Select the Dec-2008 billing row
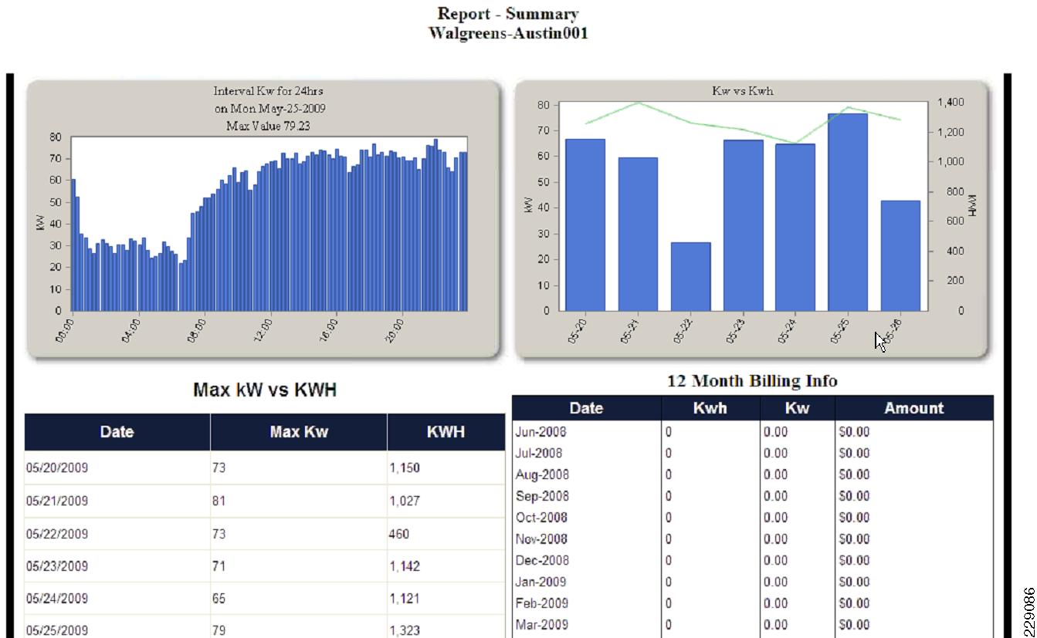The width and height of the screenshot is (1037, 638). 753,560
